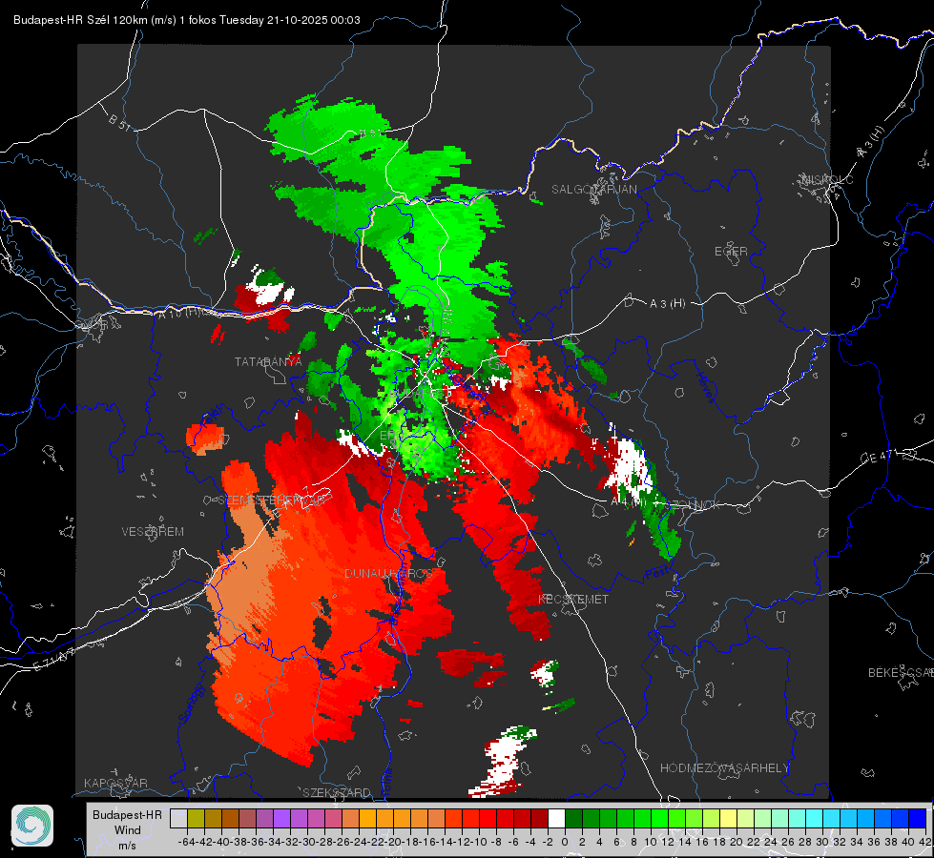Click the E 71 (H) road label in southwest

pos(54,660)
